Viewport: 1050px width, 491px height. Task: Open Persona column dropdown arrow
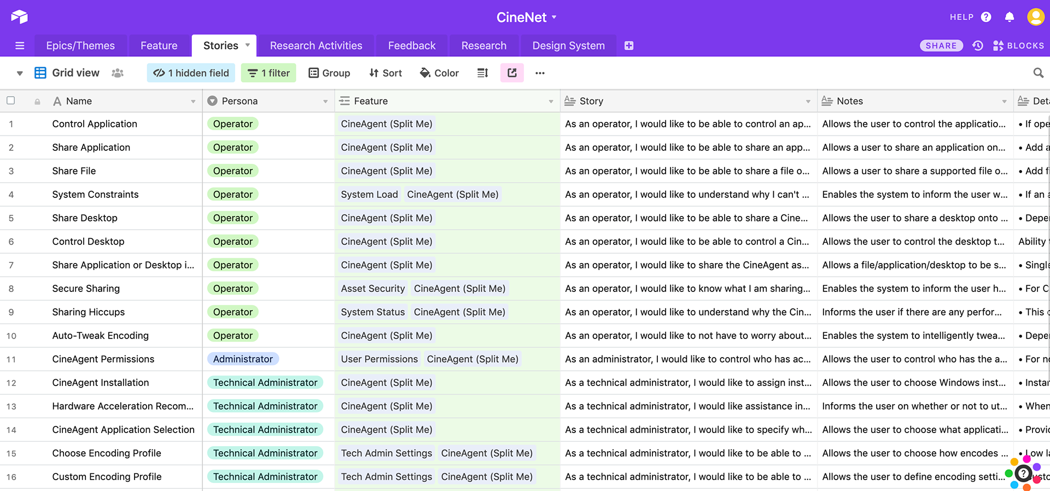click(325, 102)
